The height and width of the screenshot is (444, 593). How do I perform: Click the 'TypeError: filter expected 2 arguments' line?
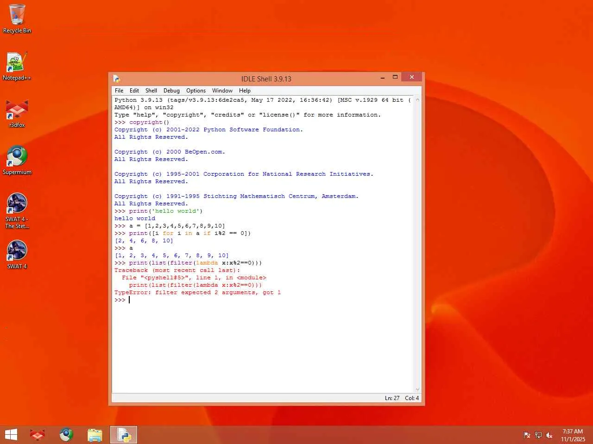(197, 292)
